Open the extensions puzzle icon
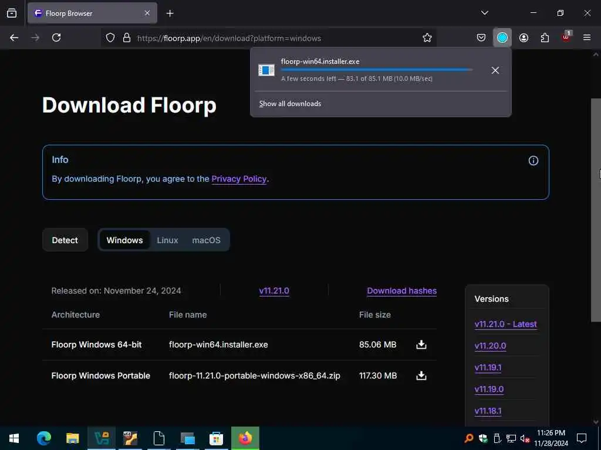 545,37
